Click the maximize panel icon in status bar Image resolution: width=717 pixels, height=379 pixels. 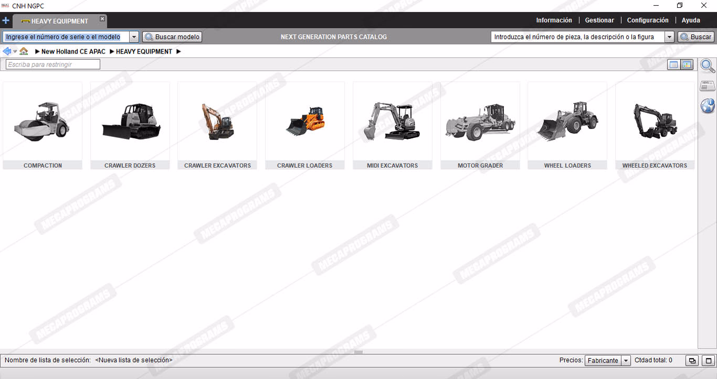point(709,361)
